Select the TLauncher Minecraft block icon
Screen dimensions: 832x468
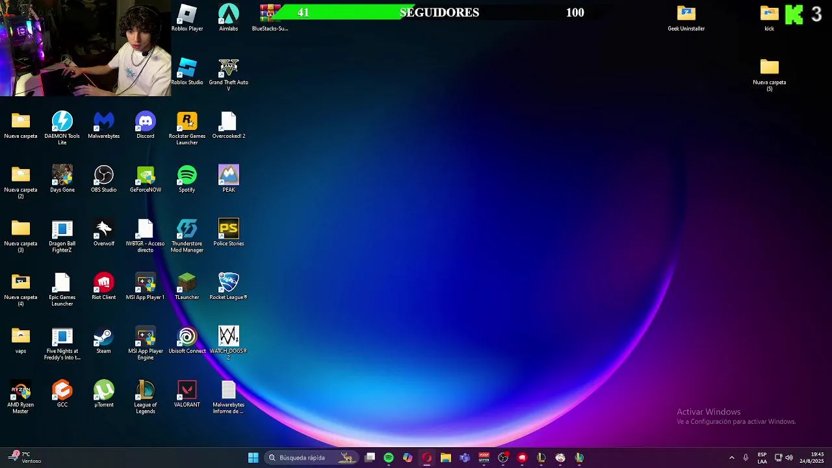187,287
